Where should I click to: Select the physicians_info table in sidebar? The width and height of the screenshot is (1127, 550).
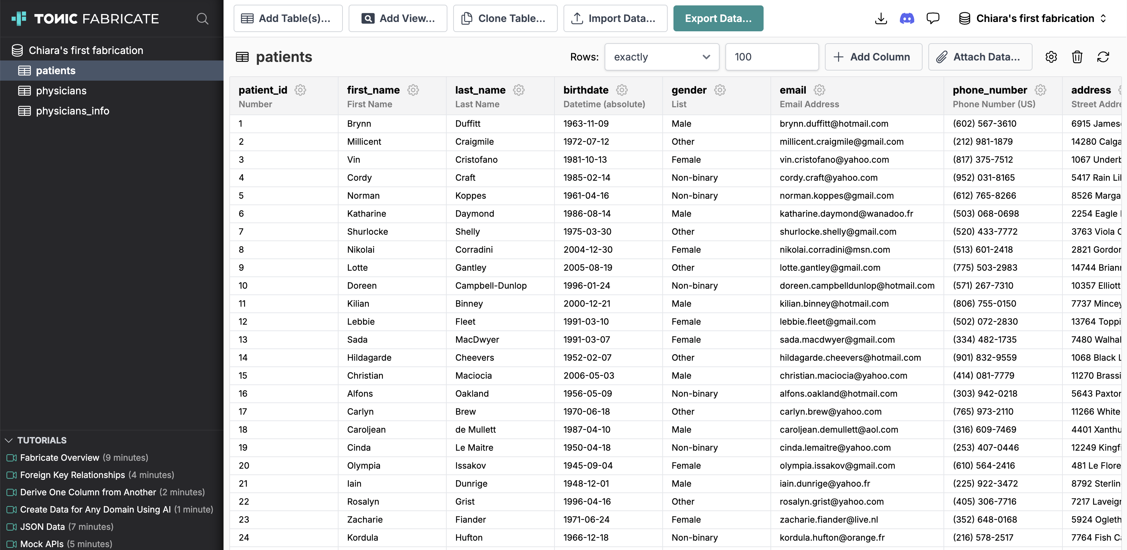coord(72,111)
